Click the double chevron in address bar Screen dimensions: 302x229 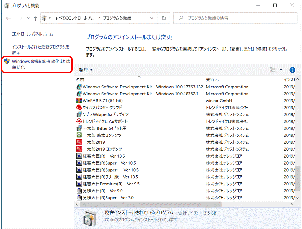(x=50, y=18)
